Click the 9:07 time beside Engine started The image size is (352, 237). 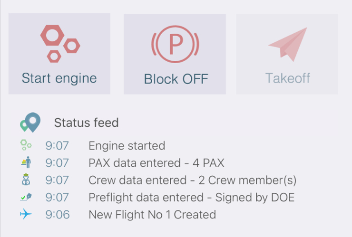pos(57,146)
